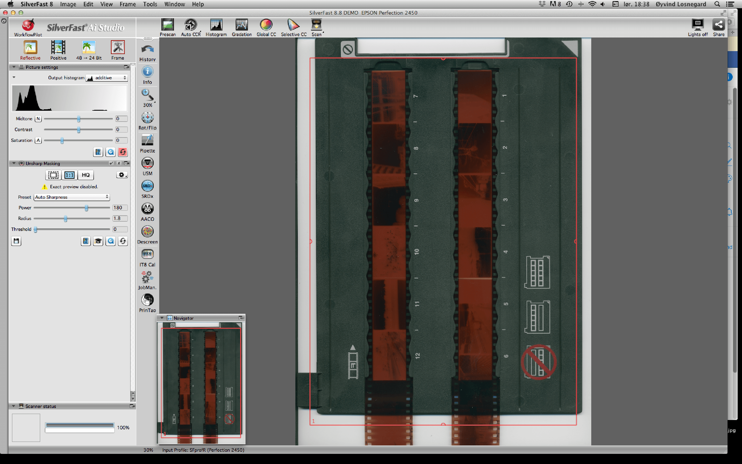Open the SRDx dust removal tool

coord(147,189)
